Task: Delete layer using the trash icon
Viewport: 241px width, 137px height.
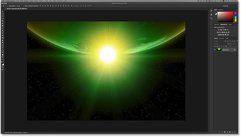Action: [x=235, y=132]
